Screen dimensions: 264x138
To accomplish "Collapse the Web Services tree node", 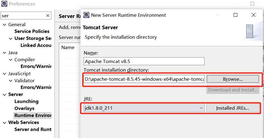I will click(5, 122).
